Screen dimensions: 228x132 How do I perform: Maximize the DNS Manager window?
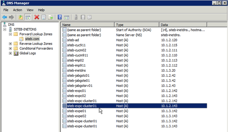click(x=219, y=3)
